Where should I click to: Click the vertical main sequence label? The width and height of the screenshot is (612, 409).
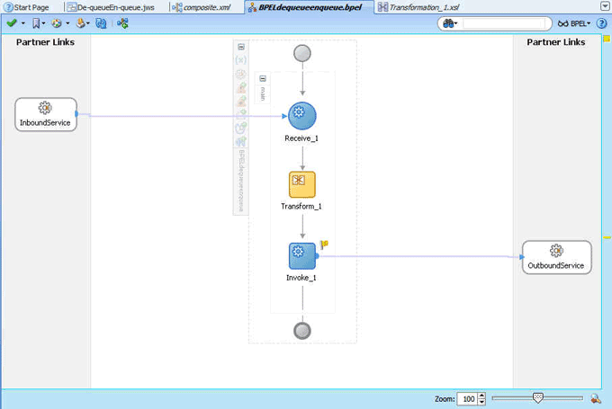(263, 94)
